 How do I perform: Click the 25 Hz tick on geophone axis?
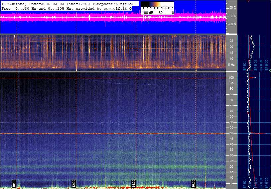[x=231, y=41]
